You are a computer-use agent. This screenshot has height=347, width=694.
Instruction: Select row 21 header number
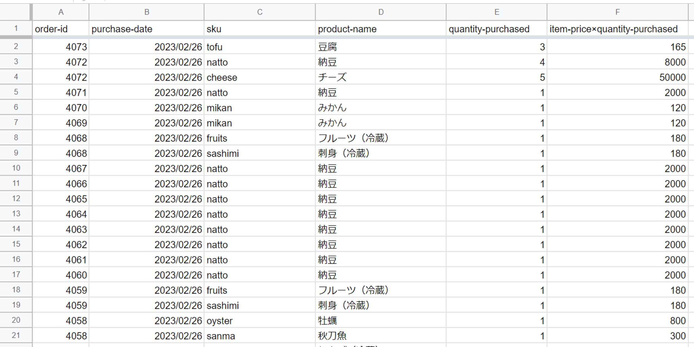(16, 335)
